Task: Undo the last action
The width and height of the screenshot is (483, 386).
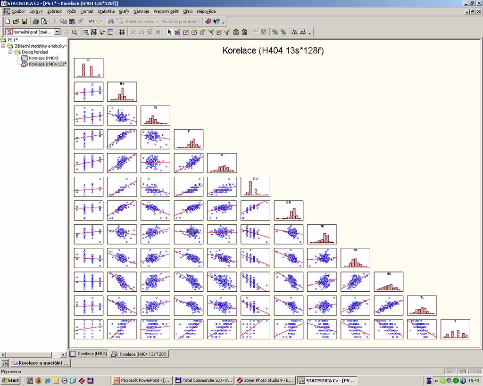Action: [x=92, y=22]
